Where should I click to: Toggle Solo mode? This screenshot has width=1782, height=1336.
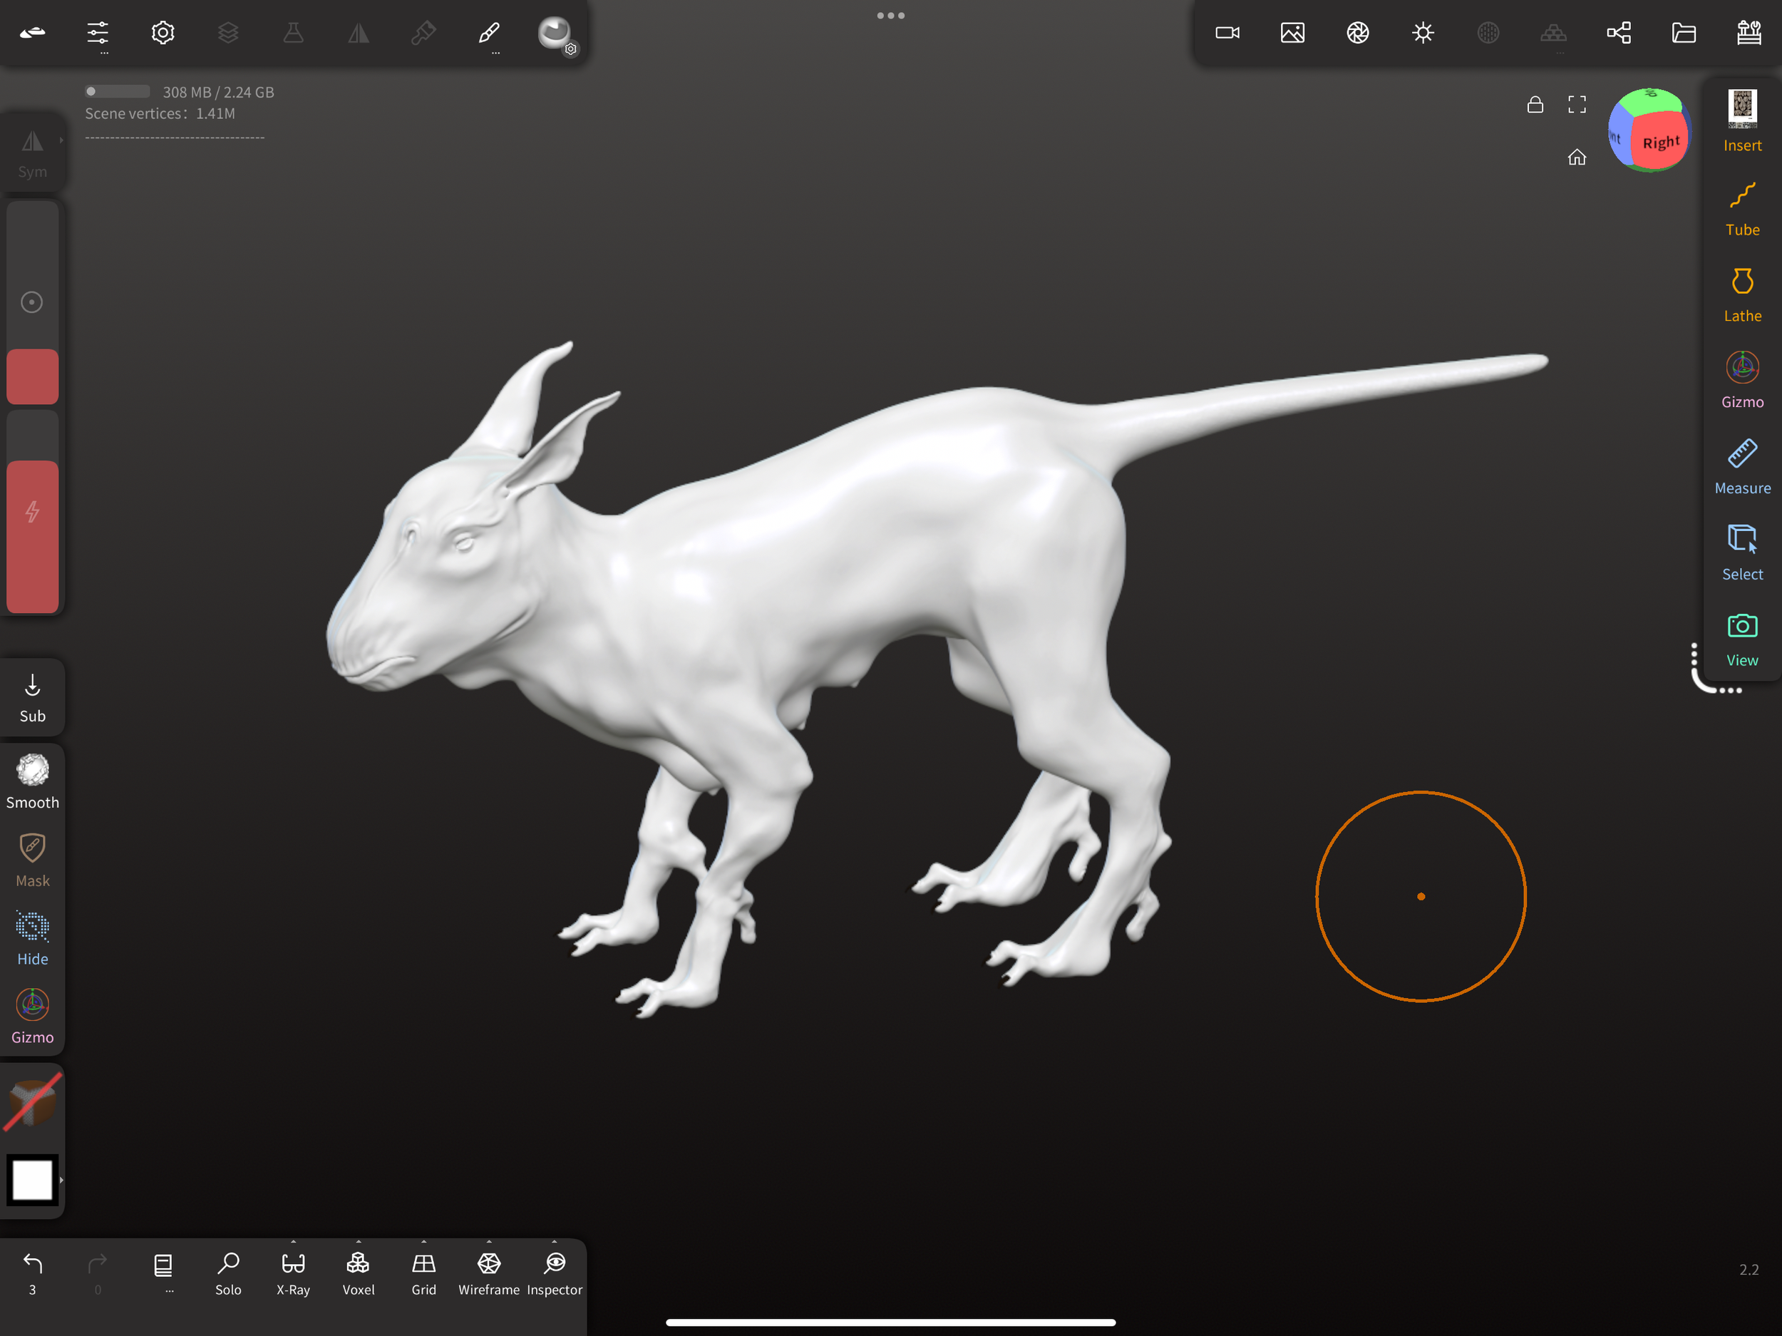(228, 1273)
